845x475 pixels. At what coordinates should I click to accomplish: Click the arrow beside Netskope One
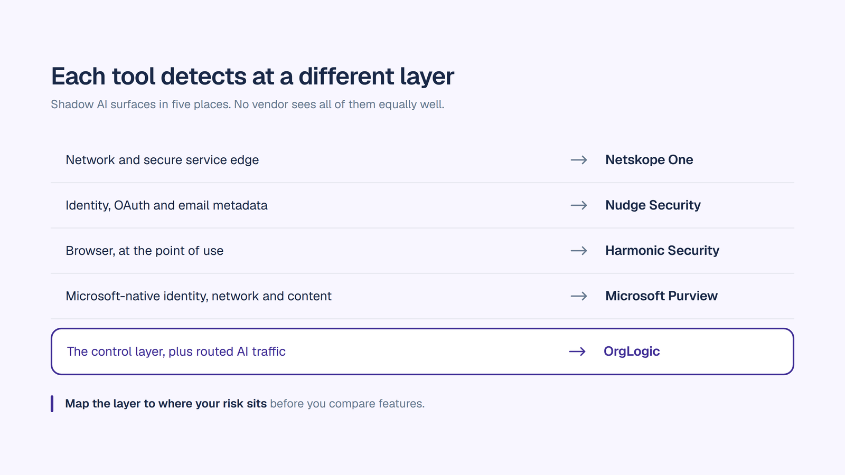pos(579,160)
